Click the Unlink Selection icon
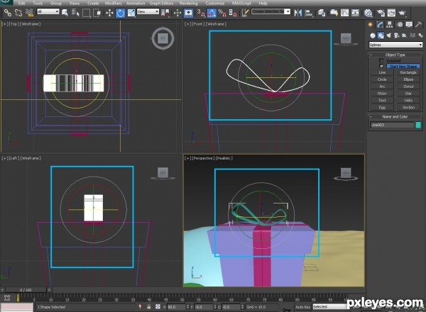 click(x=18, y=13)
